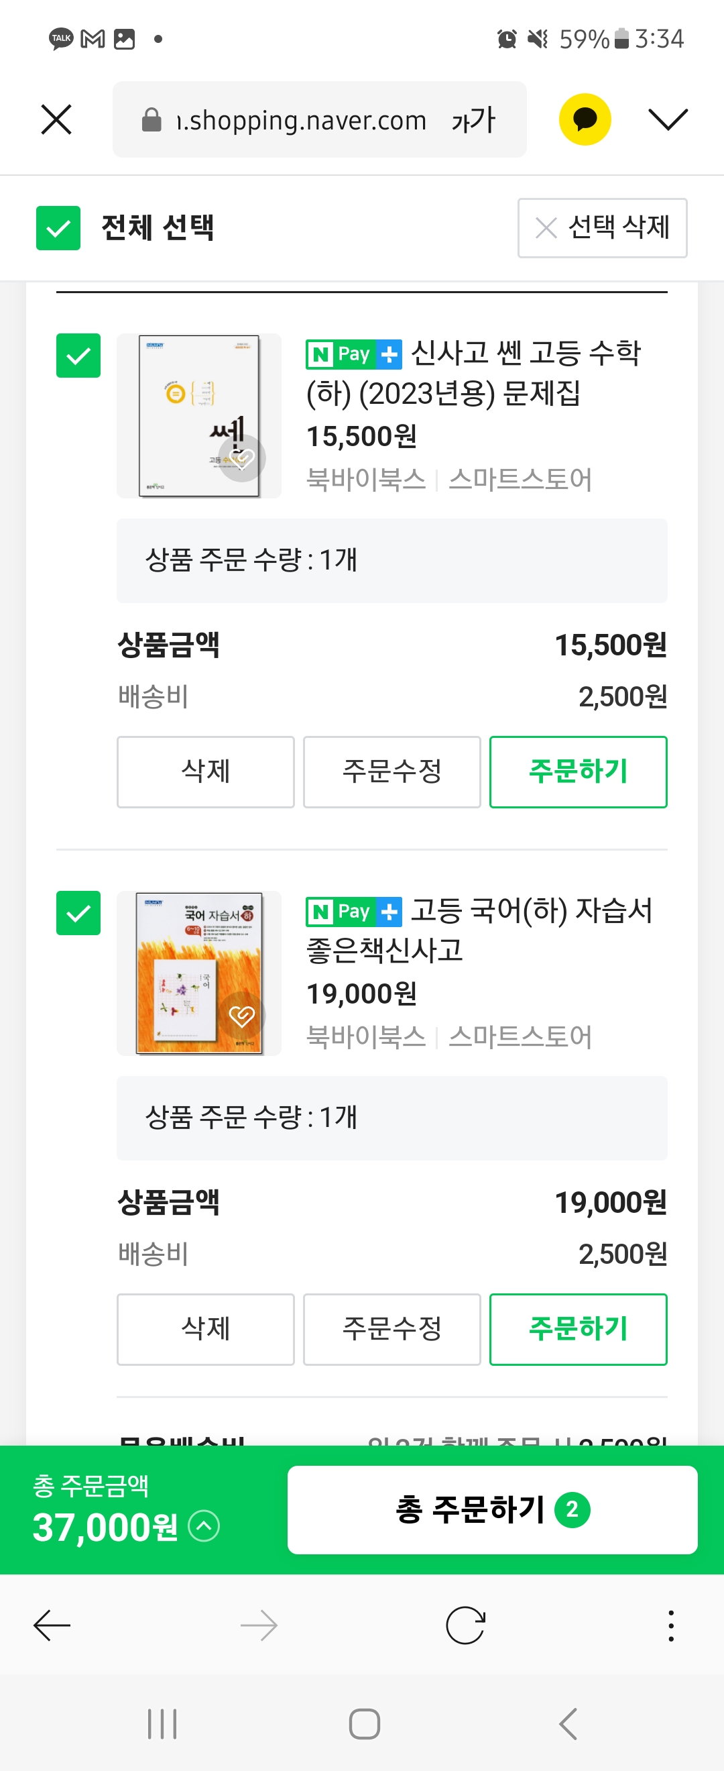Screen dimensions: 724x1771
Task: Uncheck the 고등 국어(하) 자습서 item
Action: 78,913
